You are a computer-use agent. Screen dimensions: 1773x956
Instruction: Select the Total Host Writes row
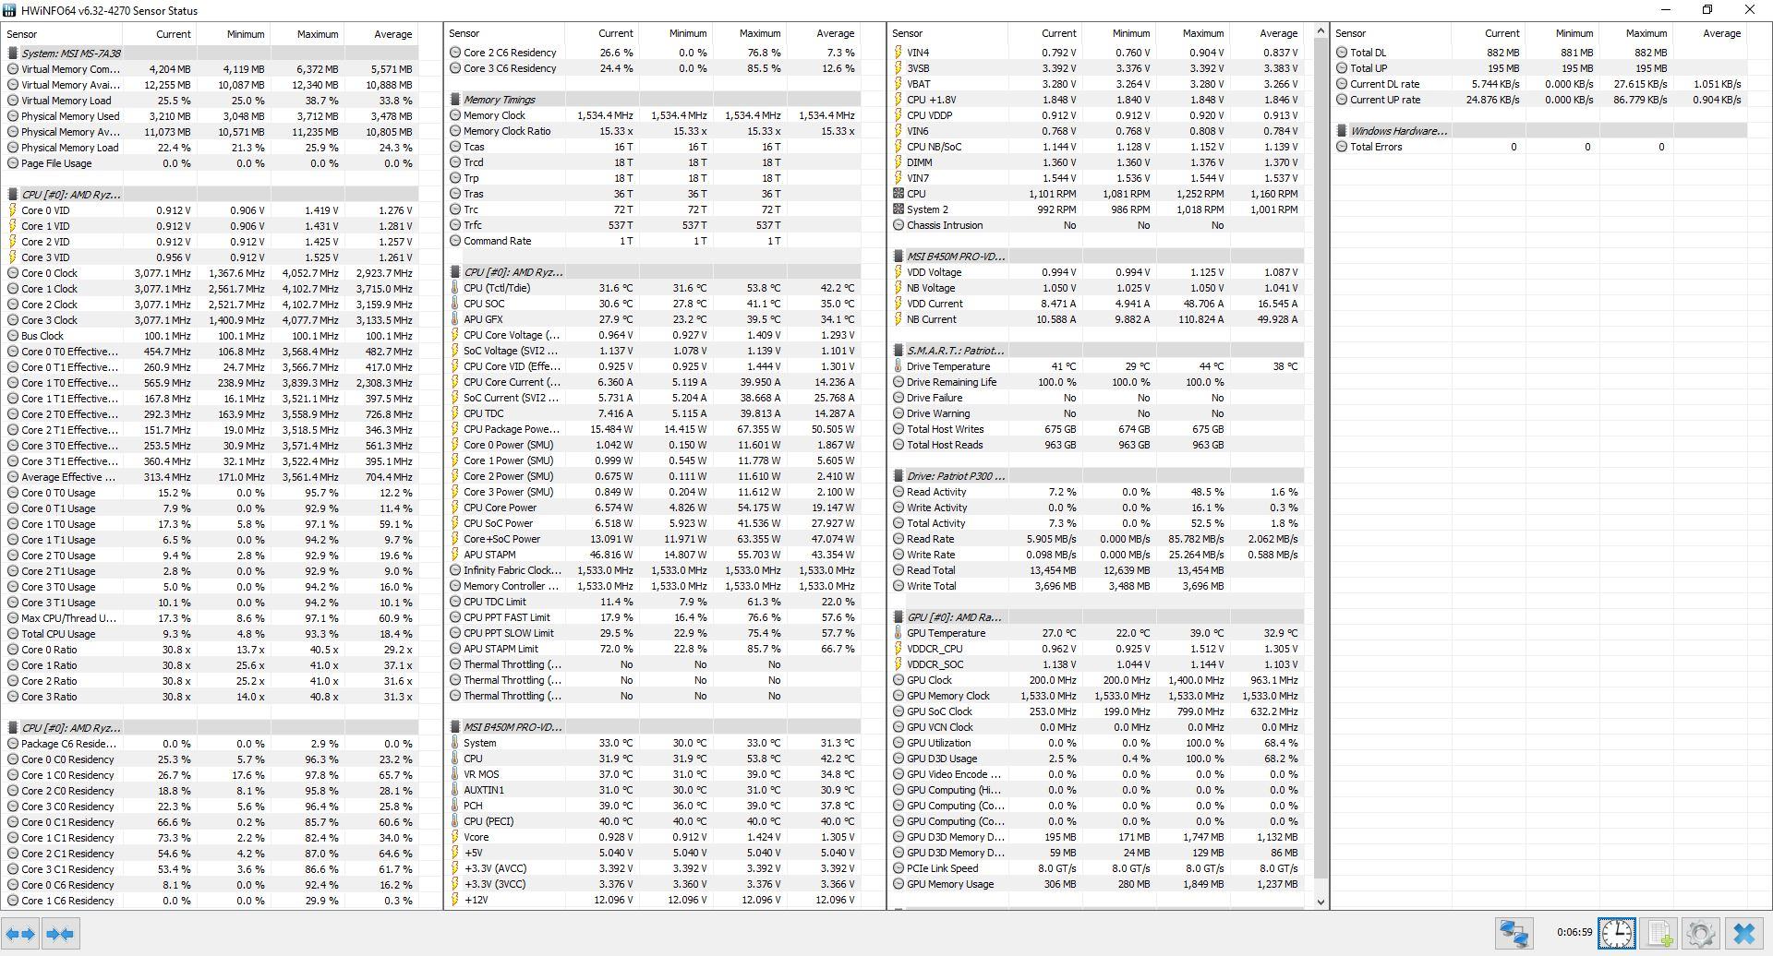(x=1098, y=429)
